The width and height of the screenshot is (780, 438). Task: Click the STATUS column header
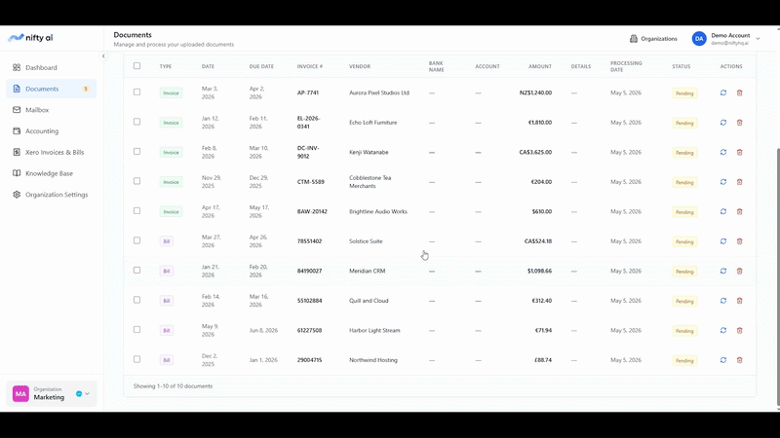click(681, 66)
